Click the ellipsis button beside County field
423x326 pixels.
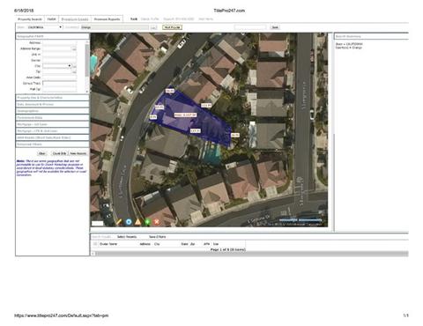[153, 27]
